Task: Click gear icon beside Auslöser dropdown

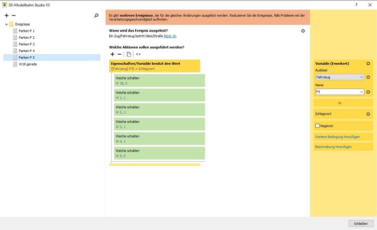Action: pos(368,77)
